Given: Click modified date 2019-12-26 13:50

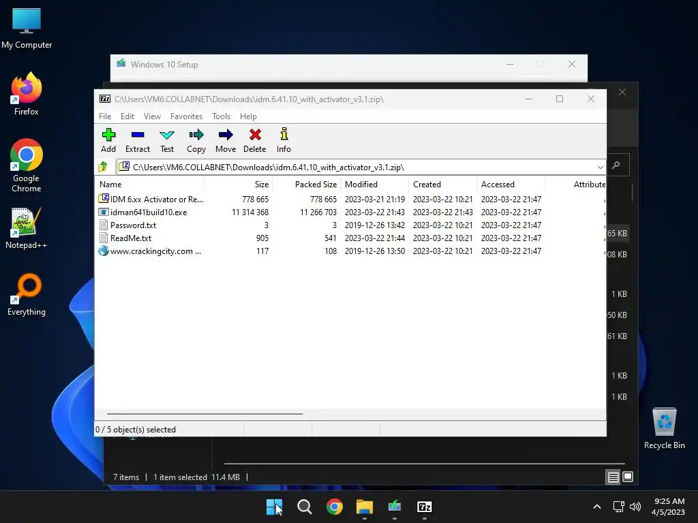Looking at the screenshot, I should [375, 251].
